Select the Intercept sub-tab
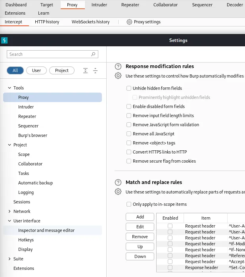The image size is (245, 277). [x=13, y=22]
